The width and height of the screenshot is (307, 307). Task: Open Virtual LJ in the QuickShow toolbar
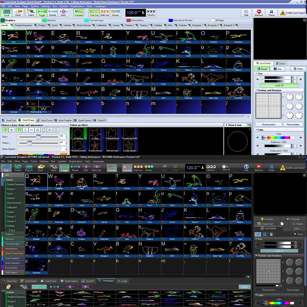click(x=151, y=13)
